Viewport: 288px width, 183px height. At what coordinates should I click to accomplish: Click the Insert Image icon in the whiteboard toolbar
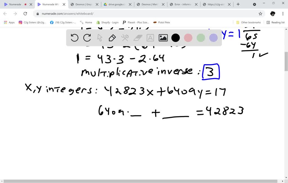(163, 38)
